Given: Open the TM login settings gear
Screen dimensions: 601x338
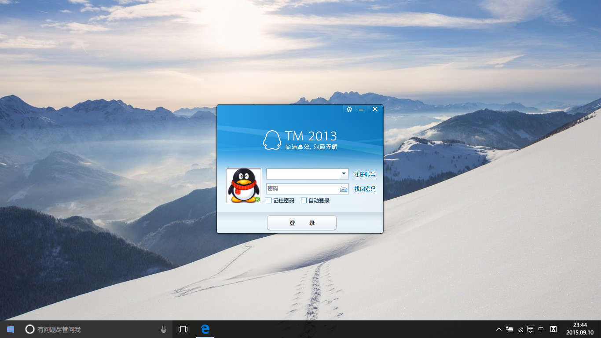Looking at the screenshot, I should tap(349, 109).
